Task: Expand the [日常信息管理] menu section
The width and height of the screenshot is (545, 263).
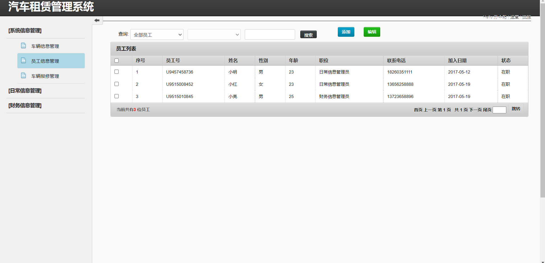Action: pyautogui.click(x=25, y=91)
